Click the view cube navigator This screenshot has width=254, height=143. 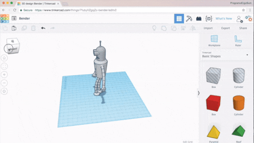13,46
